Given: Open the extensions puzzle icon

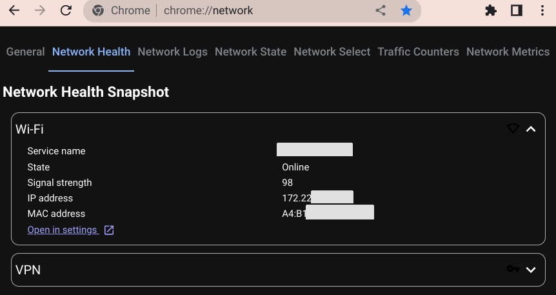Looking at the screenshot, I should click(491, 11).
